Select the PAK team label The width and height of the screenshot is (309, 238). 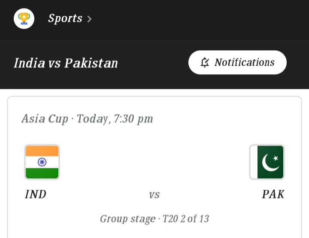tap(273, 194)
